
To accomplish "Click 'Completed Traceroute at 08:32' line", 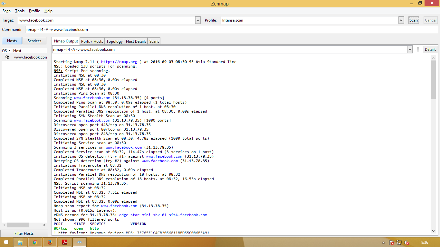I will pos(103,170).
